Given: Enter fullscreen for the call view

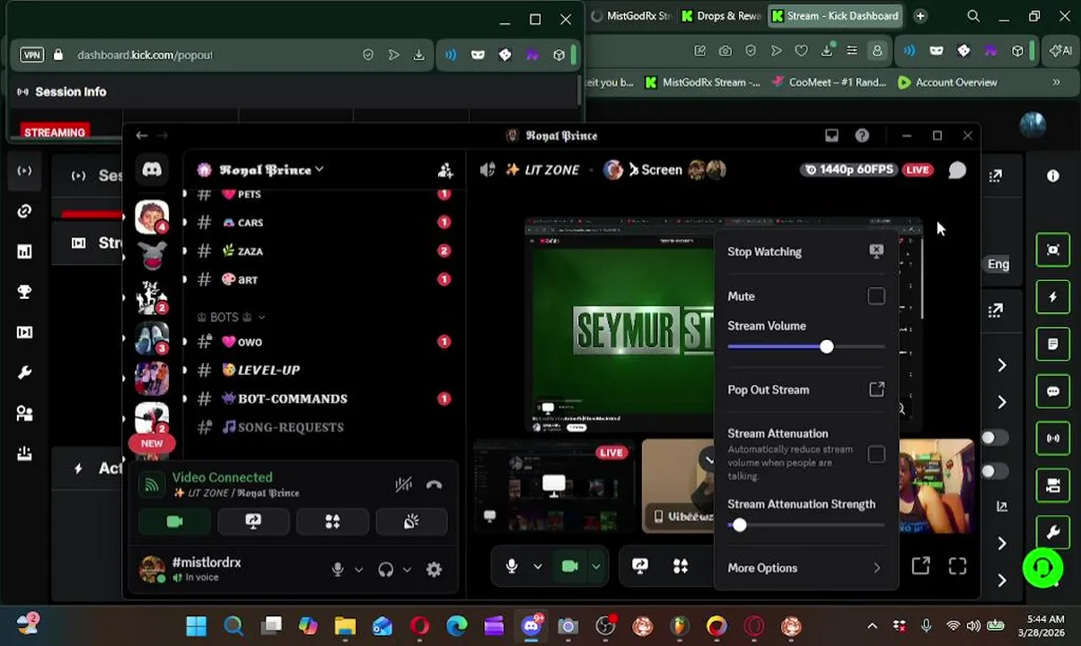Looking at the screenshot, I should (x=957, y=566).
